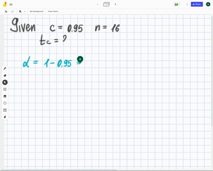
Task: Add a text box
Action: click(x=5, y=110)
